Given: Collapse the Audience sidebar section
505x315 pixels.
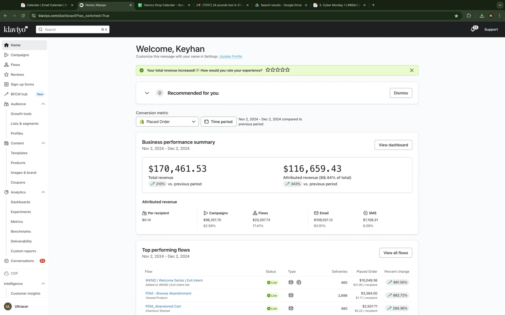Looking at the screenshot, I should (43, 104).
